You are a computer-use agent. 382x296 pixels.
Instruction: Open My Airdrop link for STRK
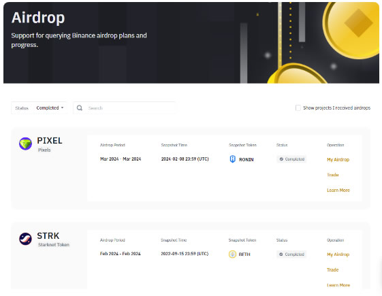pos(338,254)
